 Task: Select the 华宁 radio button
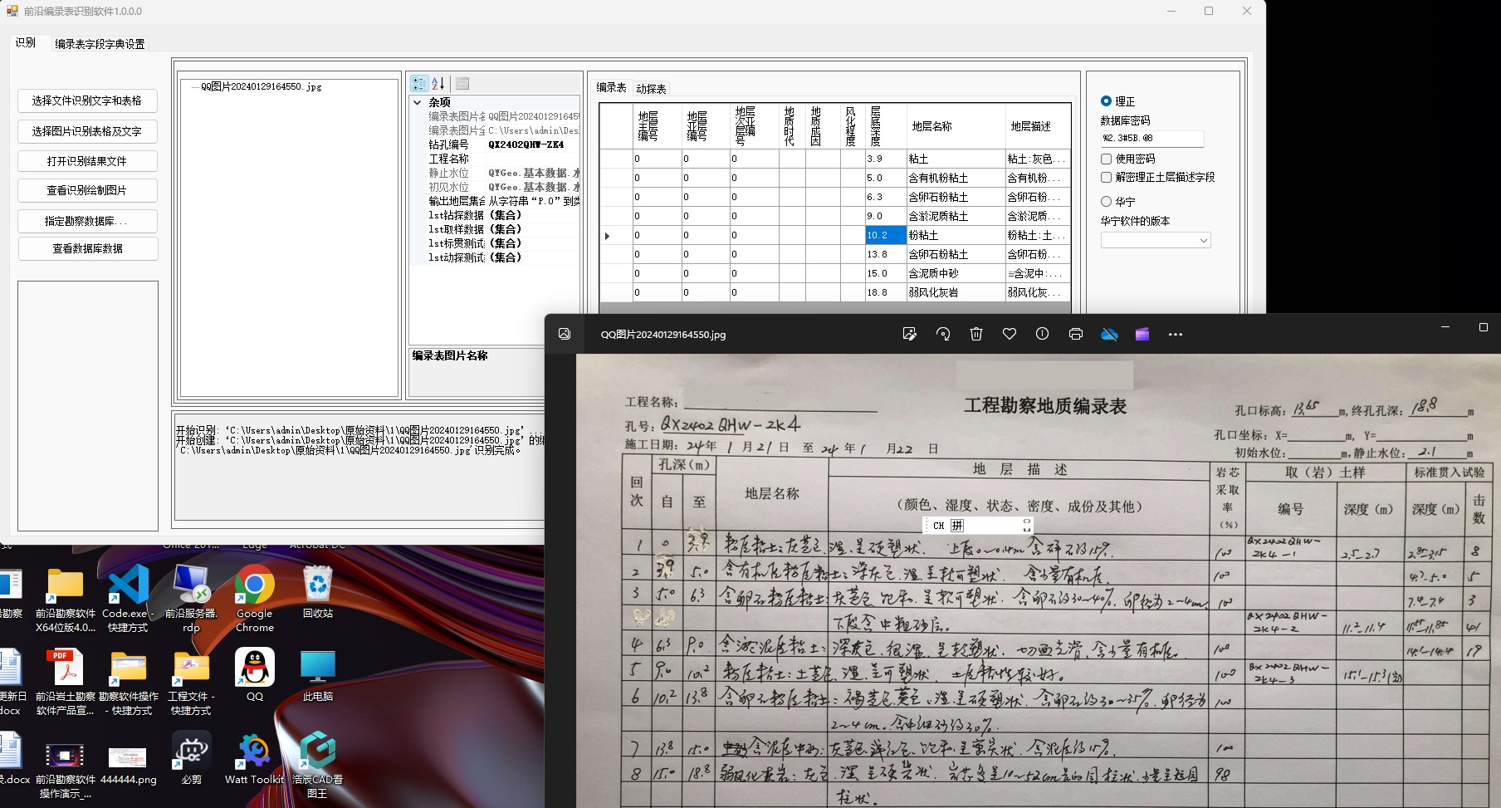point(1117,202)
